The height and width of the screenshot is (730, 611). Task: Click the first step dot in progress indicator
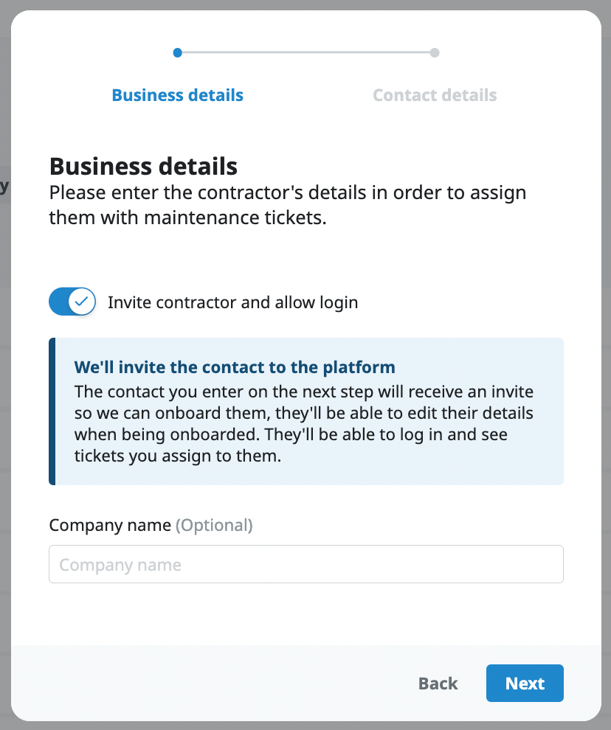click(177, 52)
